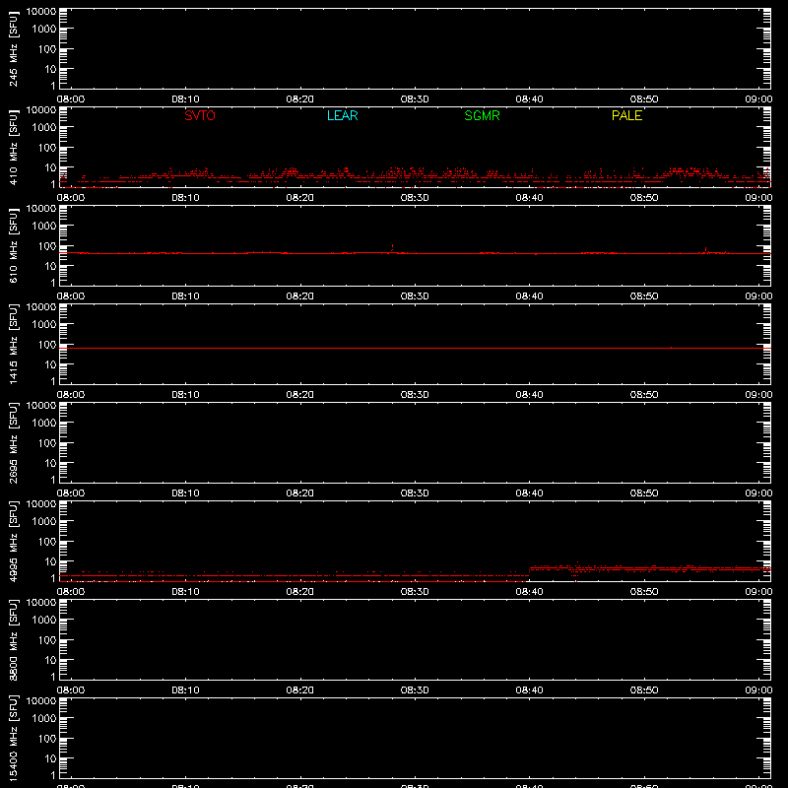Click the flat red 1415 MHz trace line
Image resolution: width=788 pixels, height=788 pixels.
415,348
